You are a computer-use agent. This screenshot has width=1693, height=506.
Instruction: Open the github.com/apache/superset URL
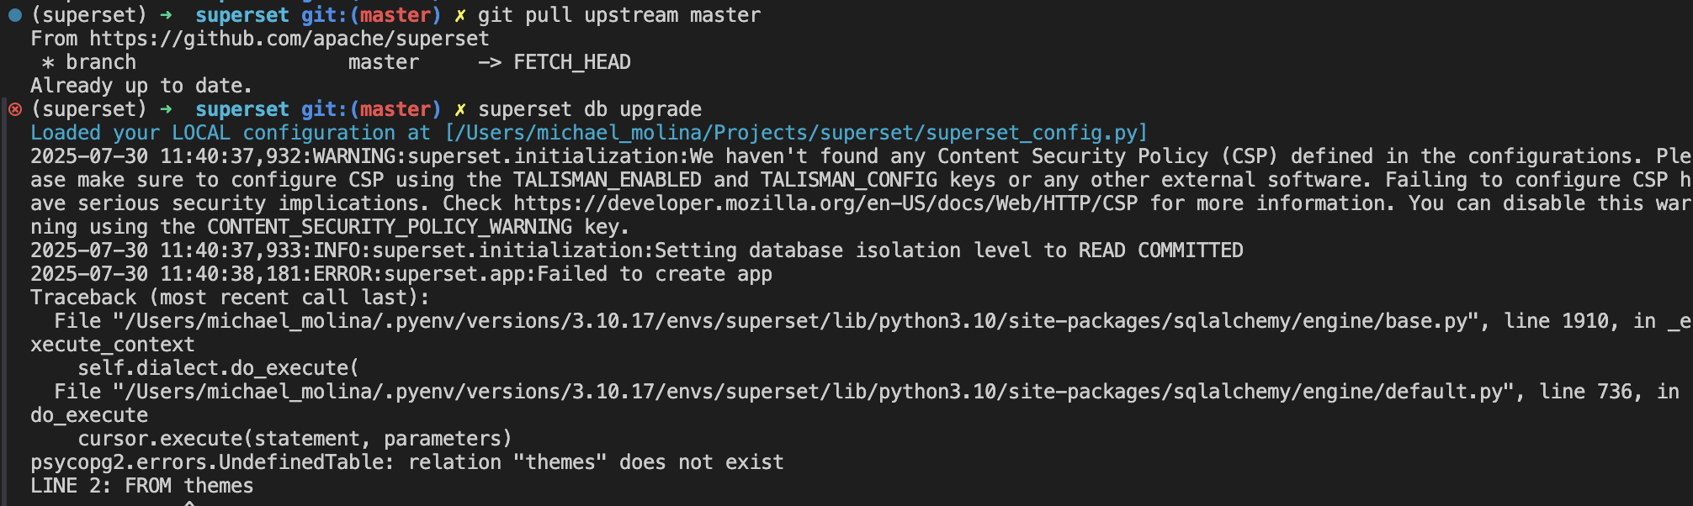289,39
